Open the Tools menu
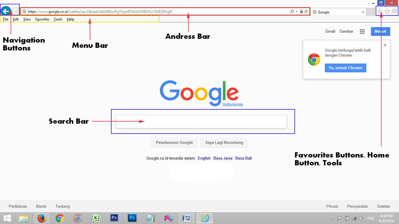399x224 pixels. 58,19
